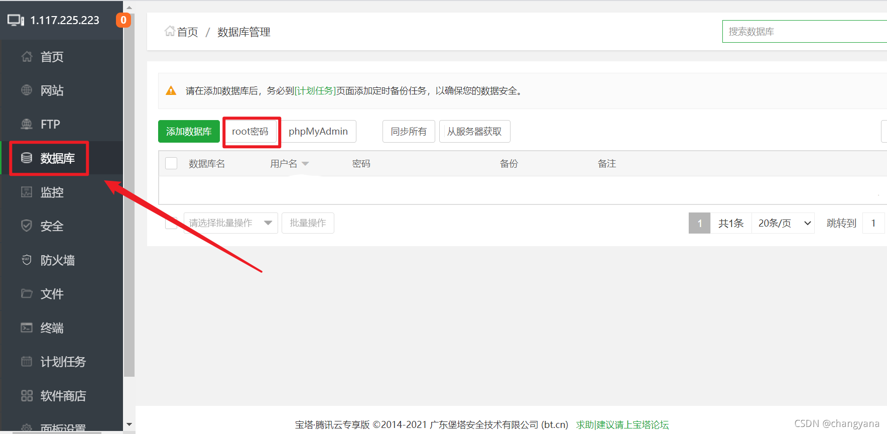Screen dimensions: 887x434
Task: Open the 终端 sidebar menu item
Action: point(61,328)
